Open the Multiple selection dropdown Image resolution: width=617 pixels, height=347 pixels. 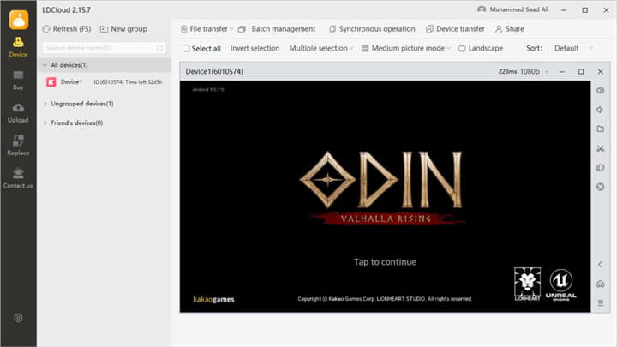(x=321, y=48)
